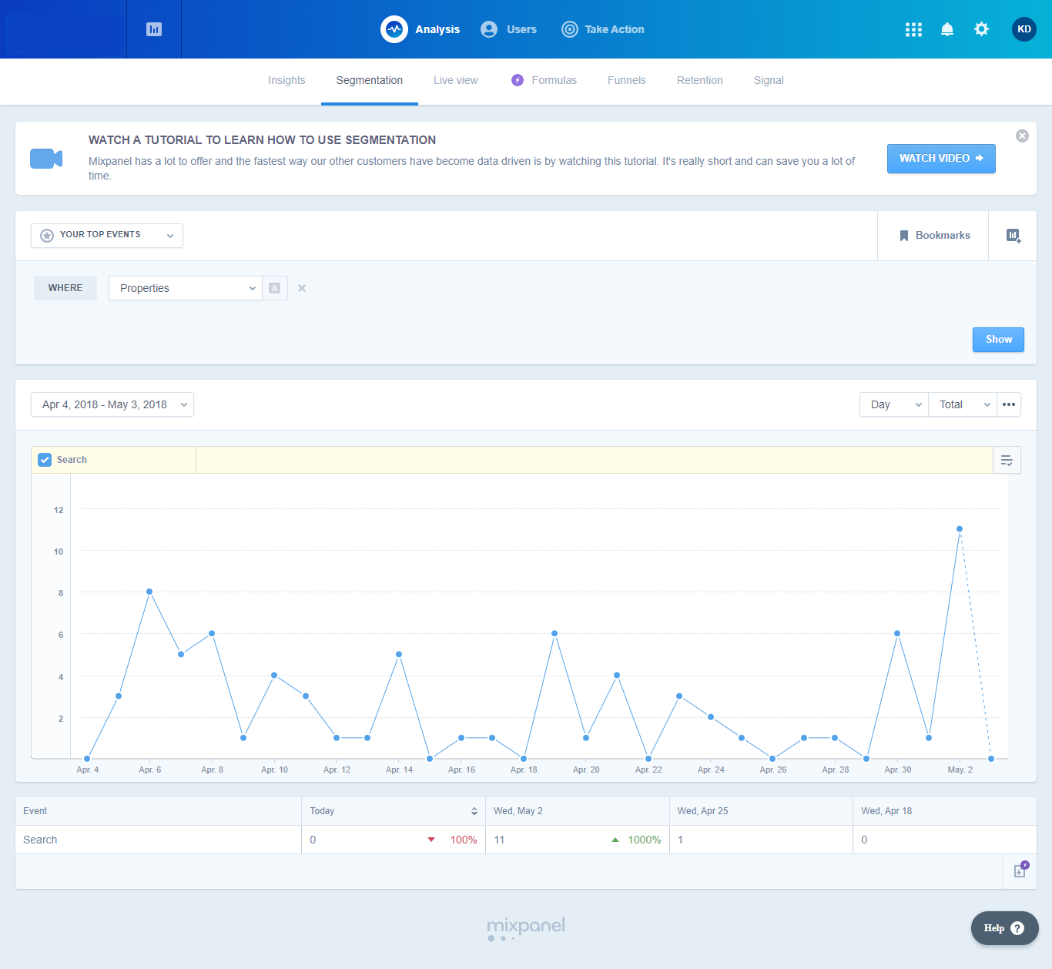This screenshot has height=969, width=1052.
Task: Open the three-dot chart options menu
Action: [1009, 404]
